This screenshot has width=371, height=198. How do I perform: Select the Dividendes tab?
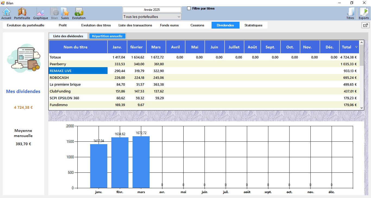(225, 25)
